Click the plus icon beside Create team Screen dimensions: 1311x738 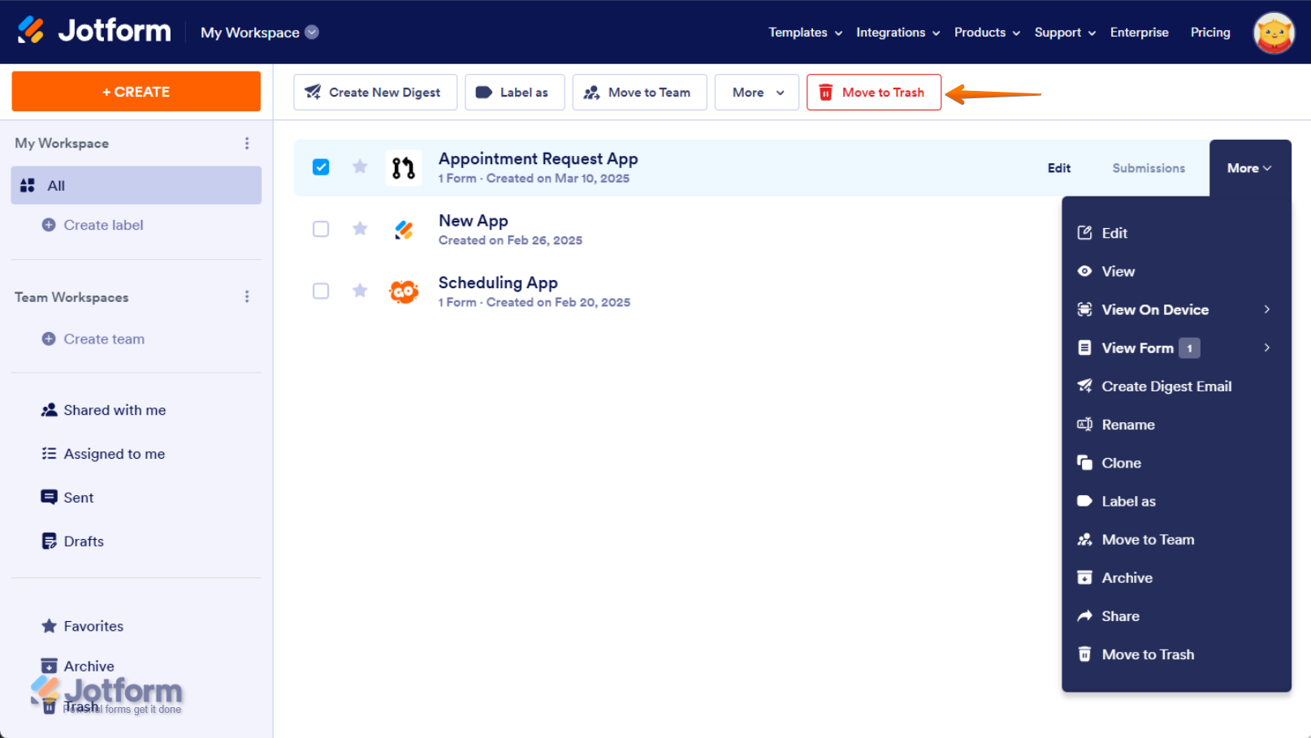pos(49,339)
